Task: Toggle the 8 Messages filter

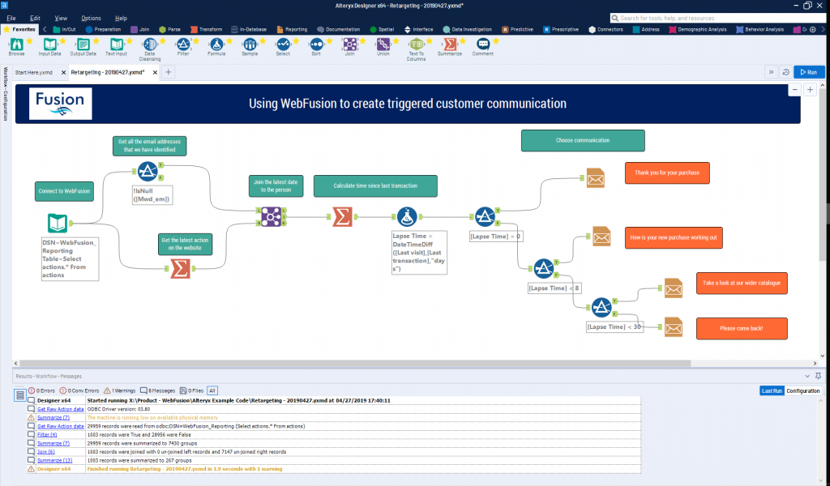Action: coord(157,390)
